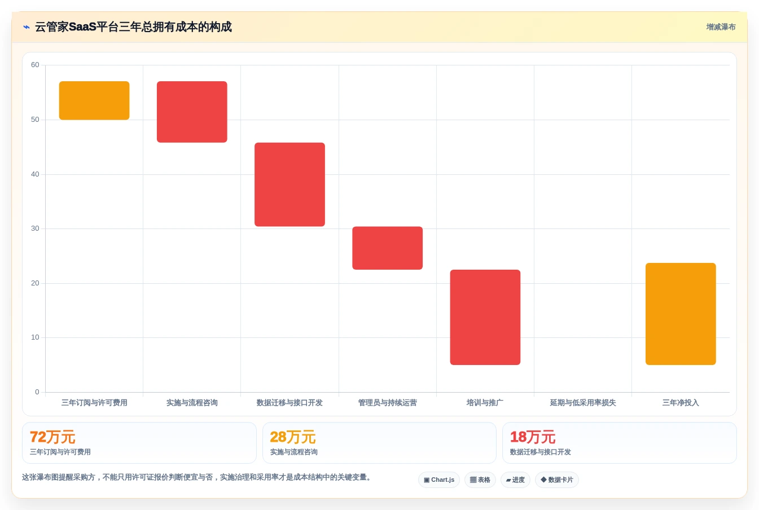Click the 培训与推广 axis label
The width and height of the screenshot is (759, 510).
tap(485, 403)
